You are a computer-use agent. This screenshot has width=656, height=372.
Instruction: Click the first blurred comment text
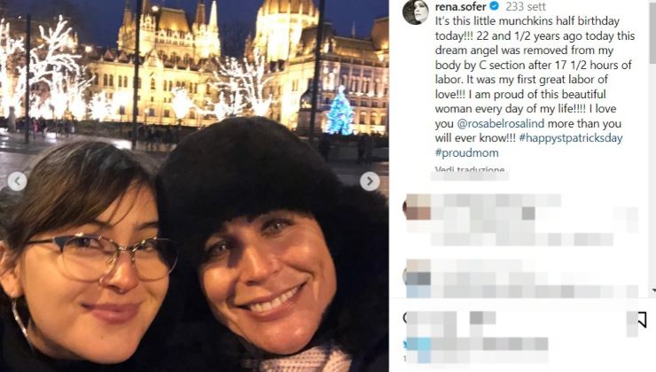535,220
